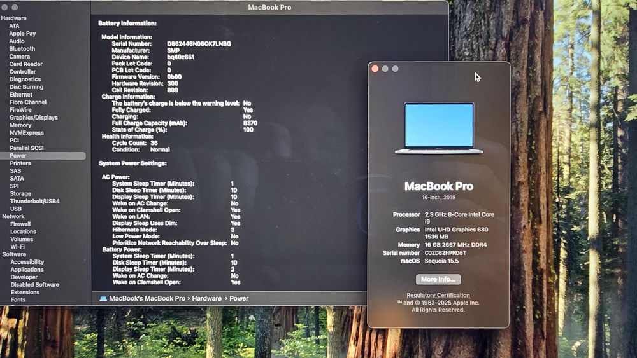
Task: Select Disc Burning in sidebar
Action: (x=26, y=86)
